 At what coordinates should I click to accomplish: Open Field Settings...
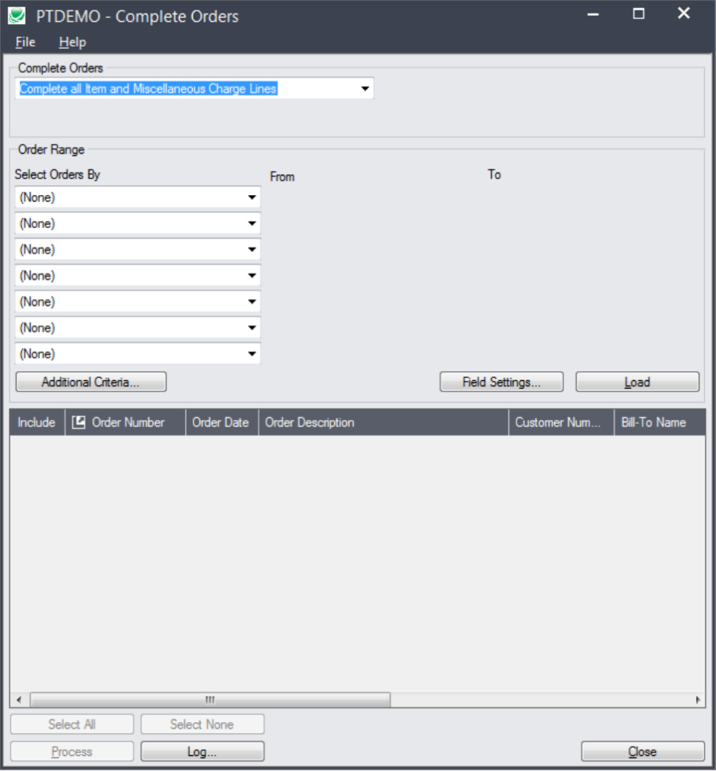click(x=501, y=382)
